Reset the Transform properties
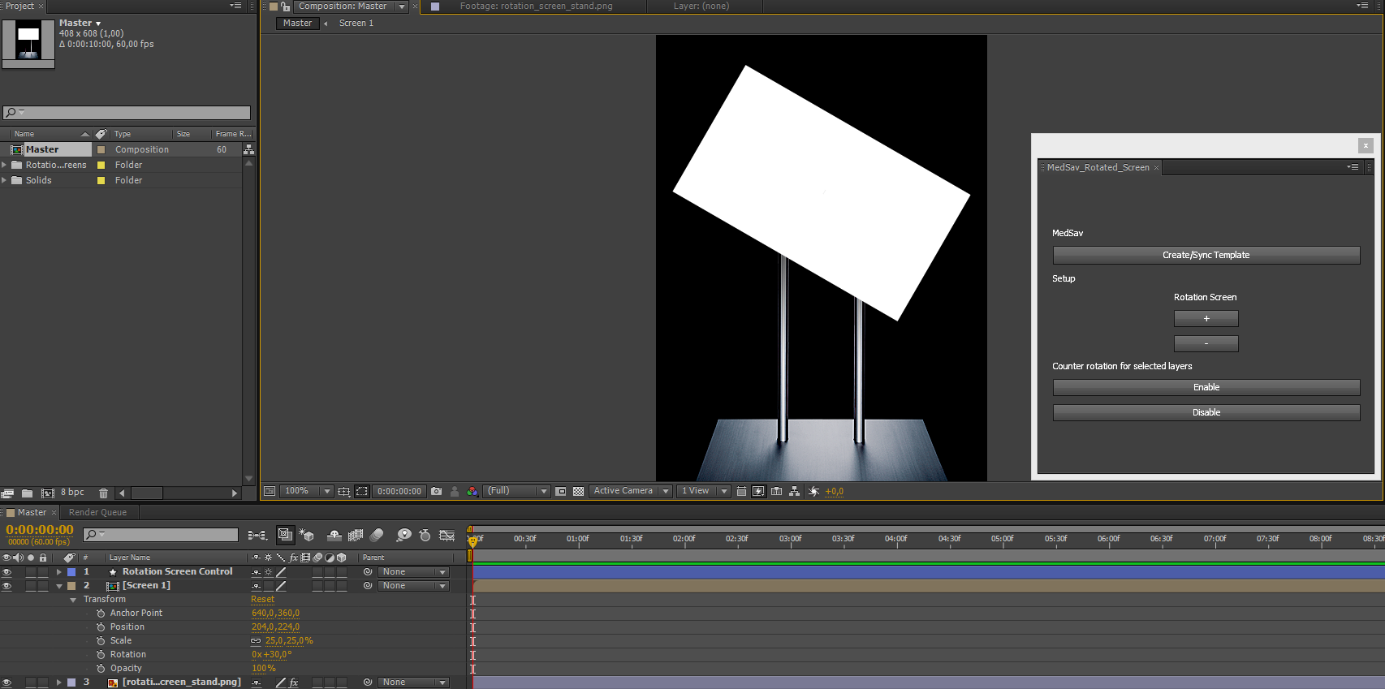The image size is (1385, 689). point(262,600)
